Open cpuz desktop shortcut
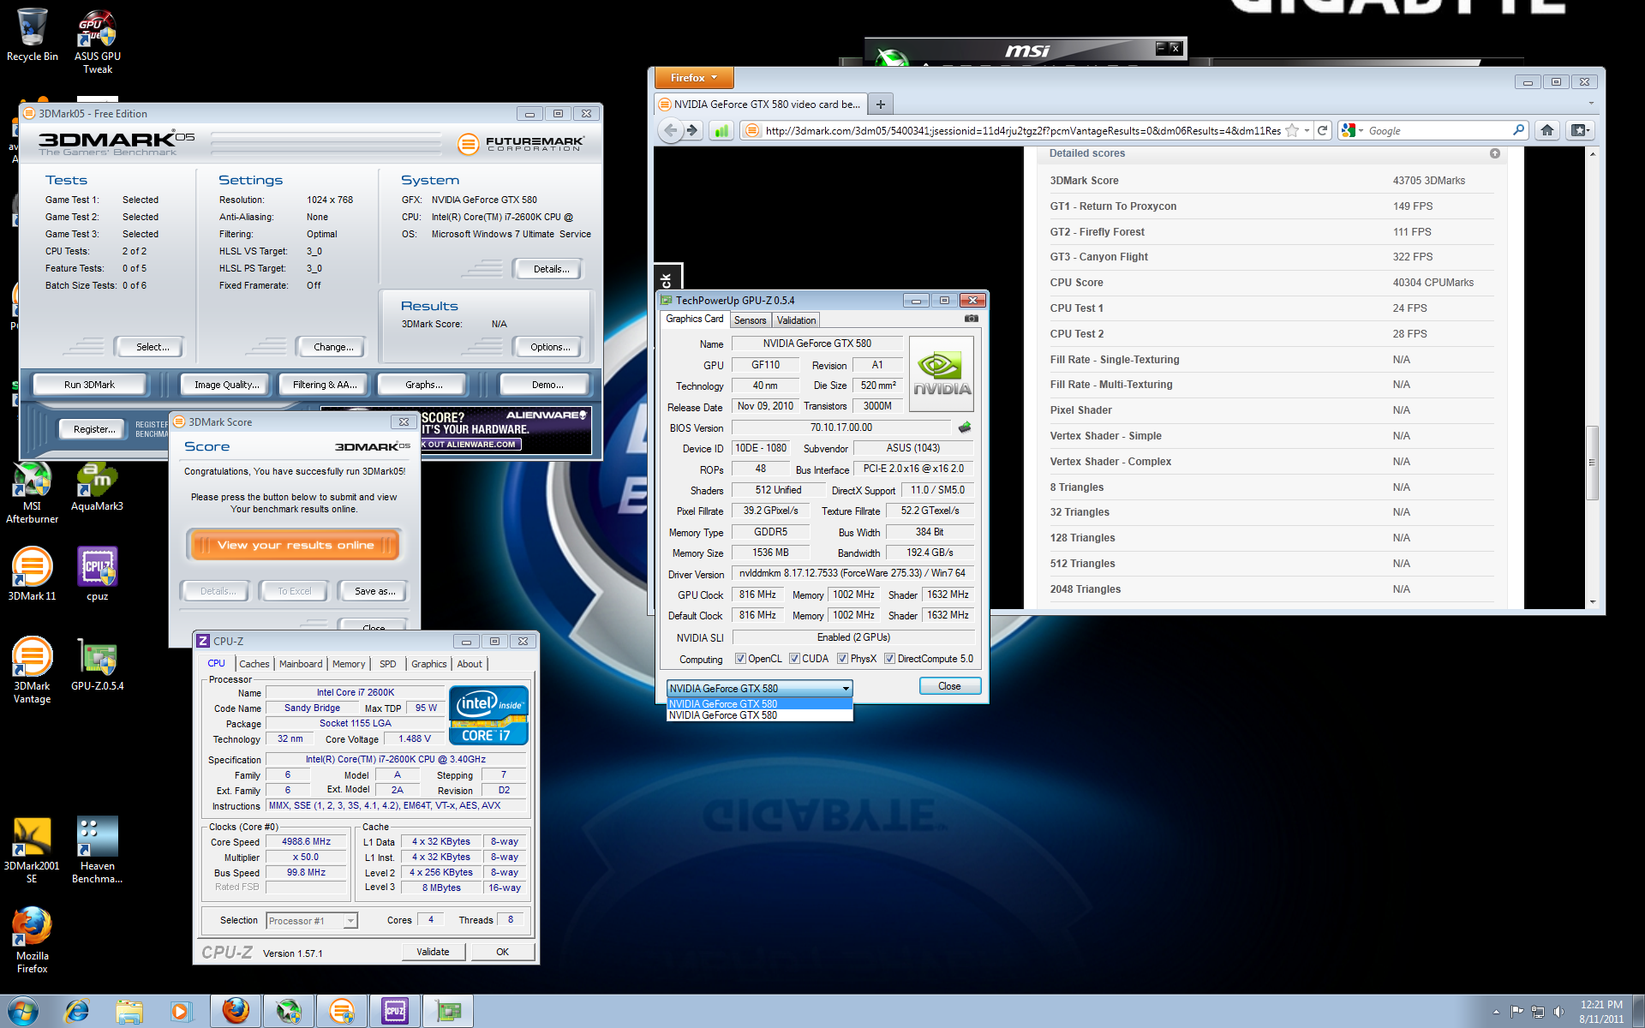Viewport: 1645px width, 1028px height. point(97,574)
